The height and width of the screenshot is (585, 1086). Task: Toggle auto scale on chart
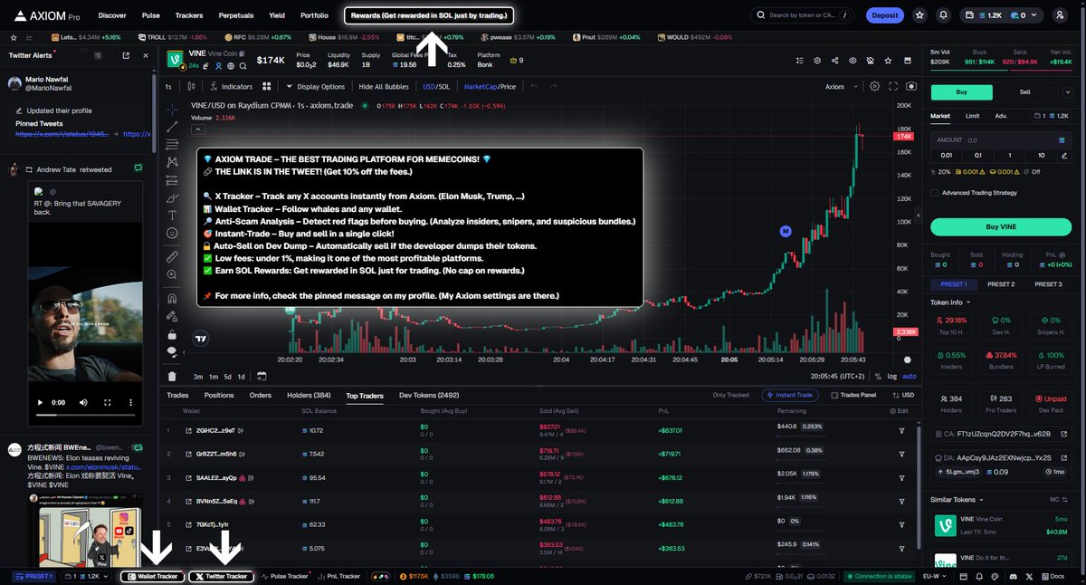(910, 376)
